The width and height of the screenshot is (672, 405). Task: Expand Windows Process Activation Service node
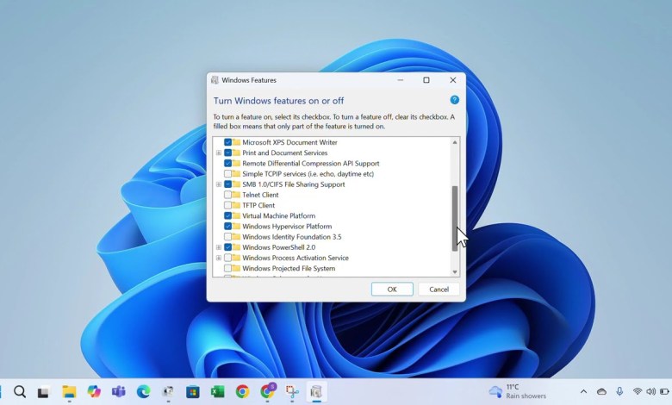[219, 258]
